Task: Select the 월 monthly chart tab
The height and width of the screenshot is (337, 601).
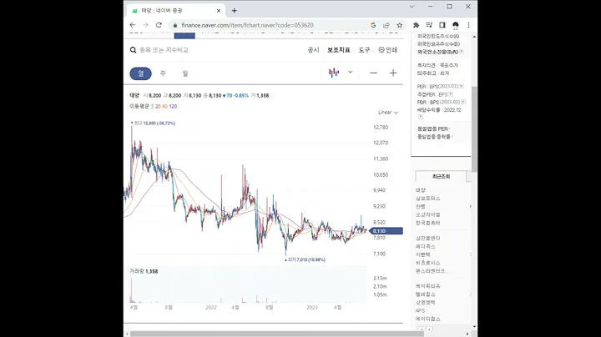Action: pyautogui.click(x=185, y=73)
